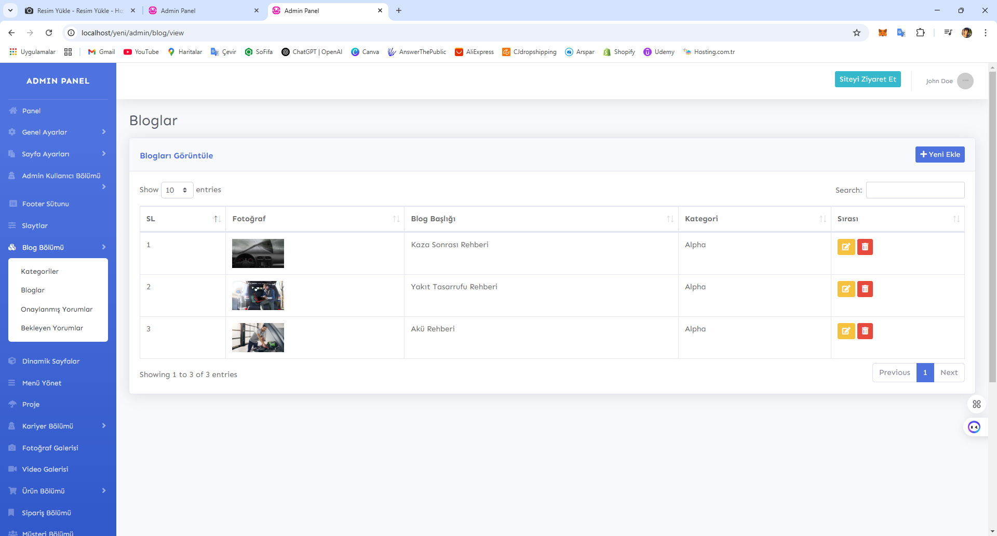Toggle sorting on Kategori column header
Viewport: 997px width, 536px height.
[x=754, y=219]
